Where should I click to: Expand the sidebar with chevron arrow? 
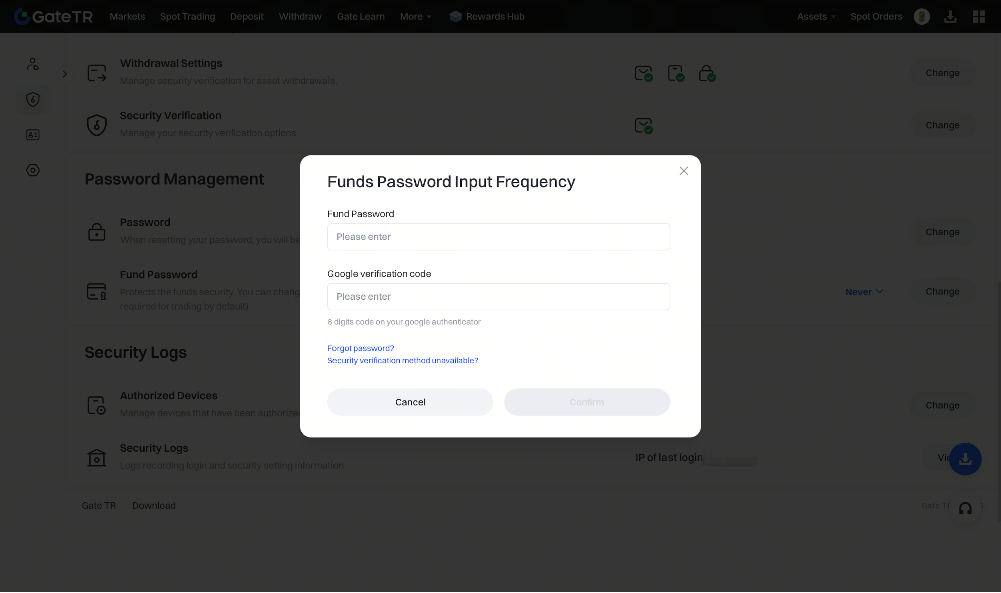coord(65,74)
